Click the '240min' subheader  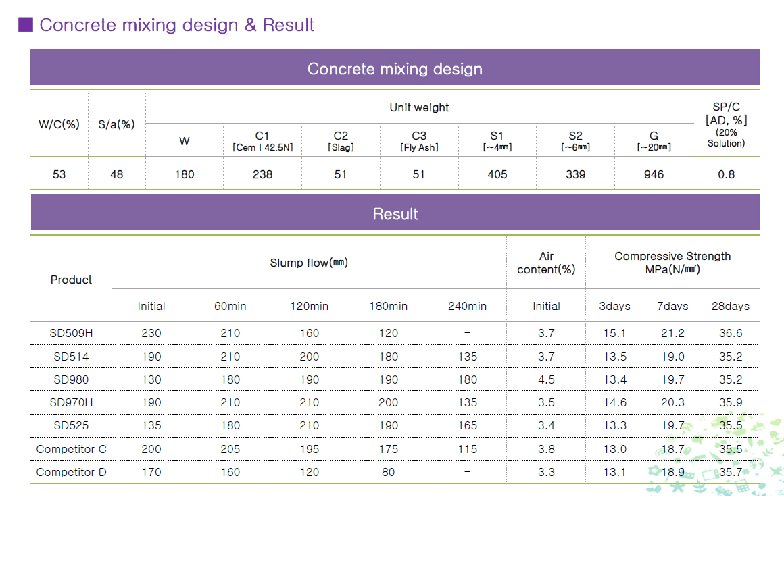[x=467, y=307]
